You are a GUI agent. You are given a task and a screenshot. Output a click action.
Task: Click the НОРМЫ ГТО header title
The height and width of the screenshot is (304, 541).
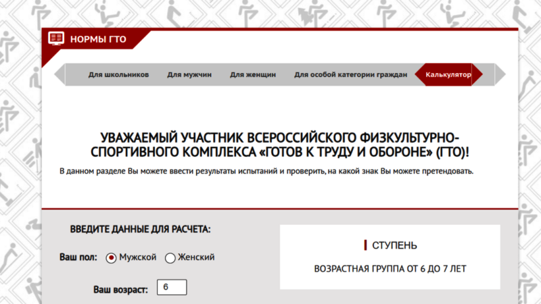pyautogui.click(x=98, y=39)
